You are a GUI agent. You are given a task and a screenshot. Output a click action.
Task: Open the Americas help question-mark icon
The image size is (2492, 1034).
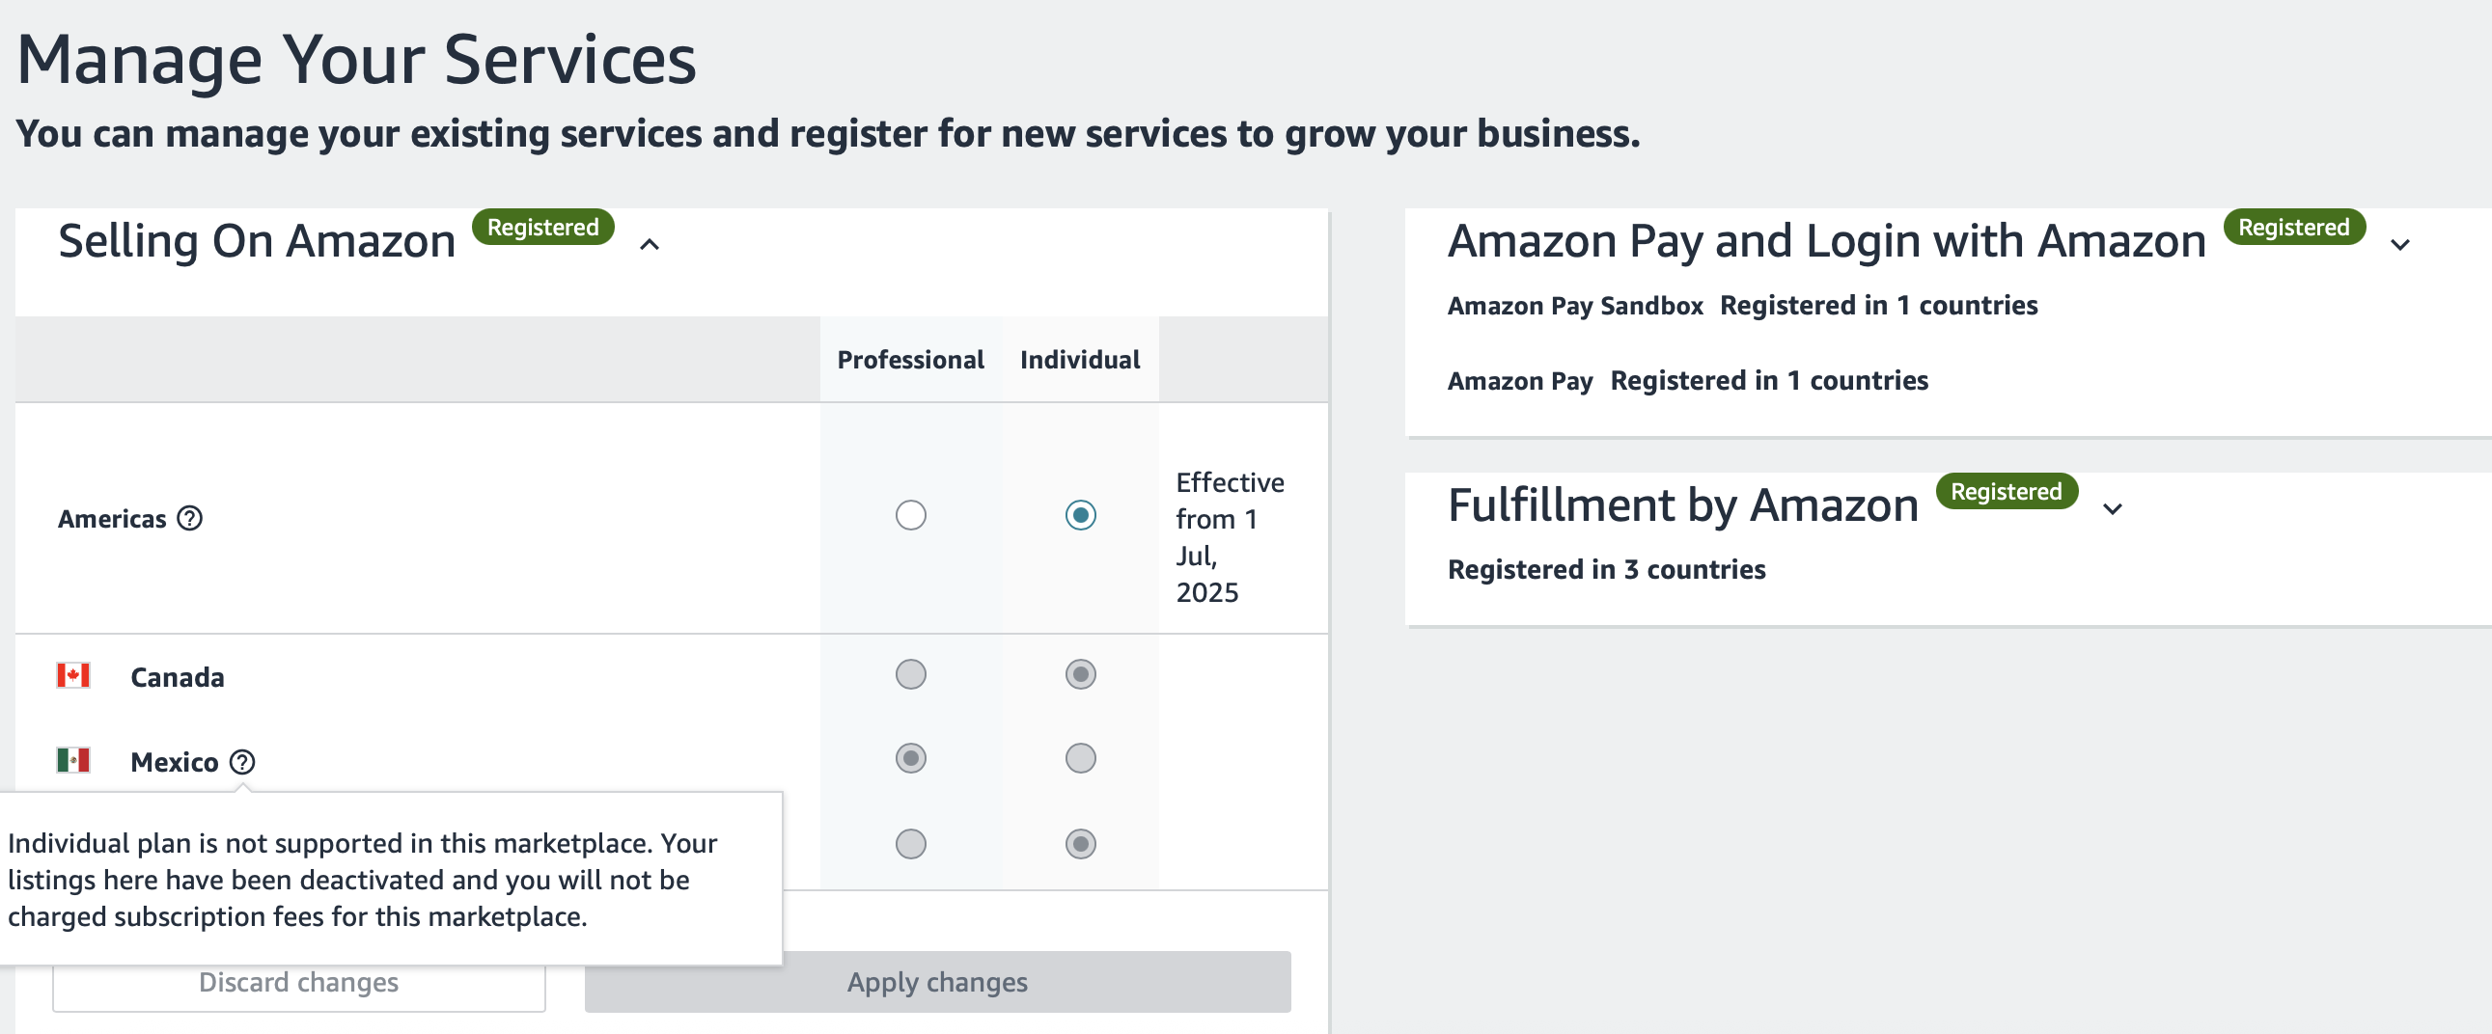(189, 519)
